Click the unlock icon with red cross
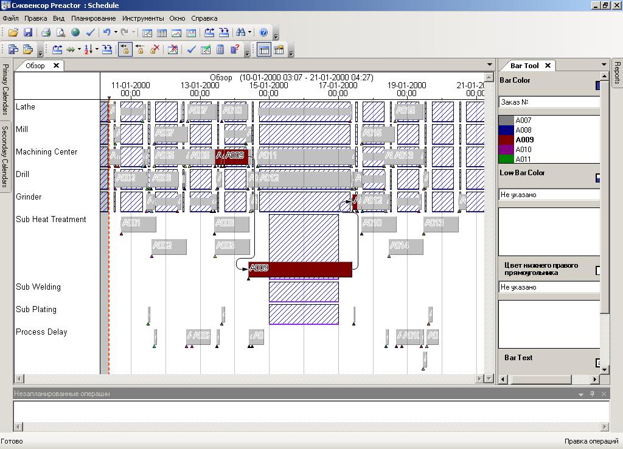 pyautogui.click(x=155, y=50)
